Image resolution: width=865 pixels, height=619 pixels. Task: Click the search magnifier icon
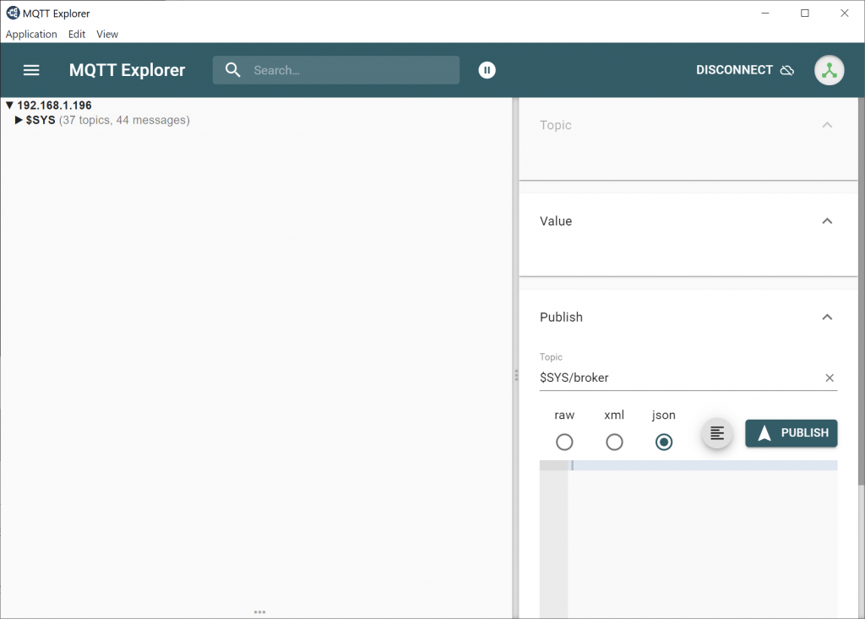pos(233,70)
